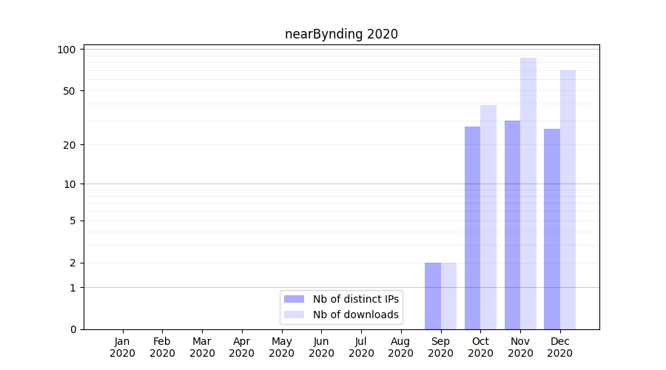Select the Dec 2020 downloads bar
666x370 pixels.
(568, 200)
